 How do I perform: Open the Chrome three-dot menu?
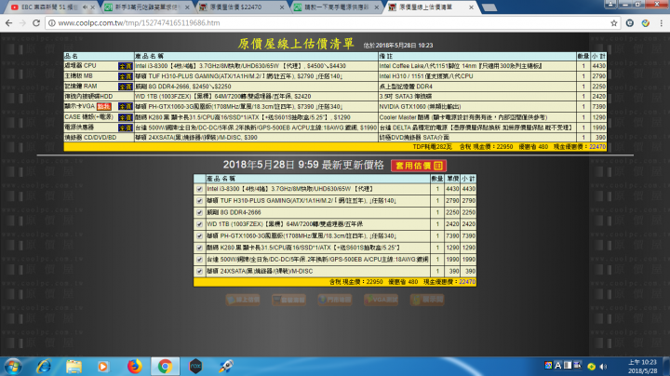pyautogui.click(x=662, y=23)
